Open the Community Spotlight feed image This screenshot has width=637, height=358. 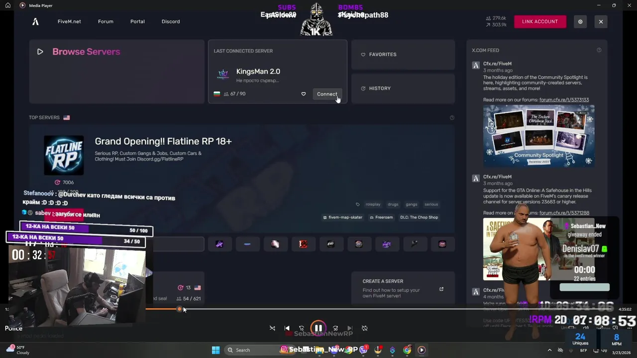(538, 136)
